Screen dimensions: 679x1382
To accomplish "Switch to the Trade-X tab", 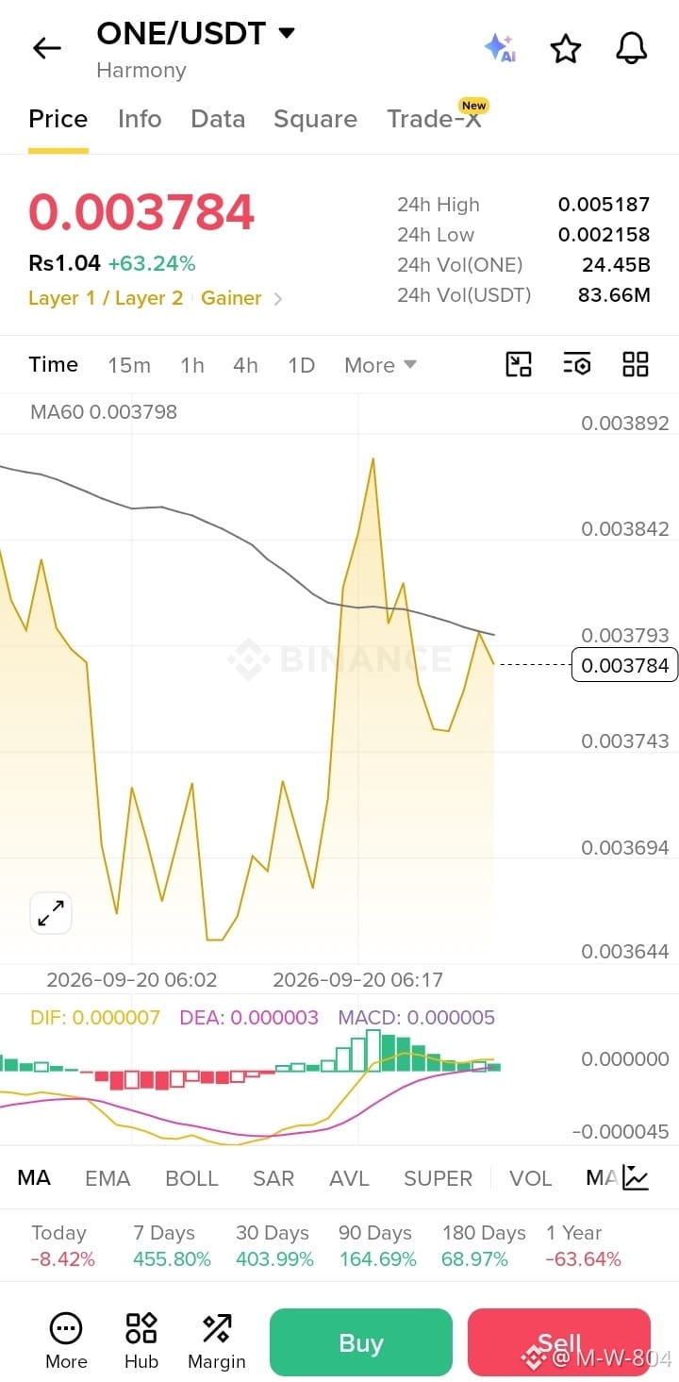I will pos(436,119).
